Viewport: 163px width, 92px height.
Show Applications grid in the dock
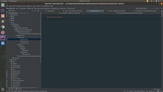click(x=3, y=89)
